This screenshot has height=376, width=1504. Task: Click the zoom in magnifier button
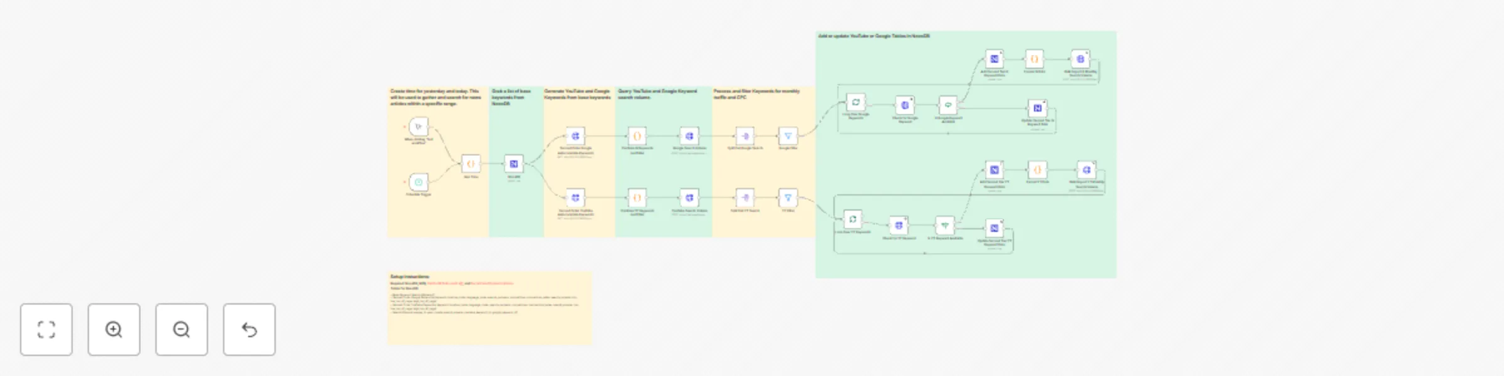tap(114, 330)
